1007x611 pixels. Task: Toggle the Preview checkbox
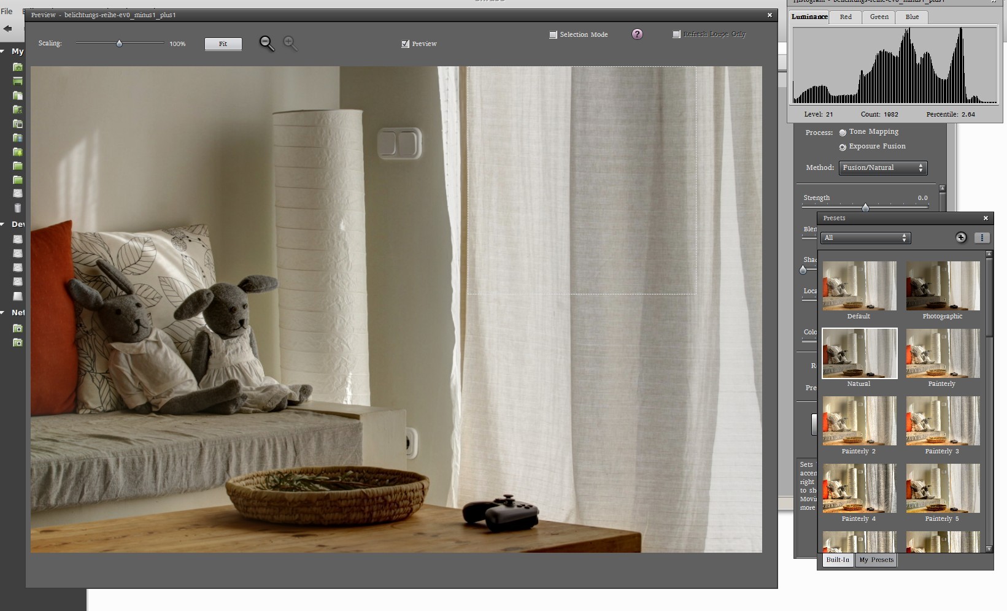405,44
